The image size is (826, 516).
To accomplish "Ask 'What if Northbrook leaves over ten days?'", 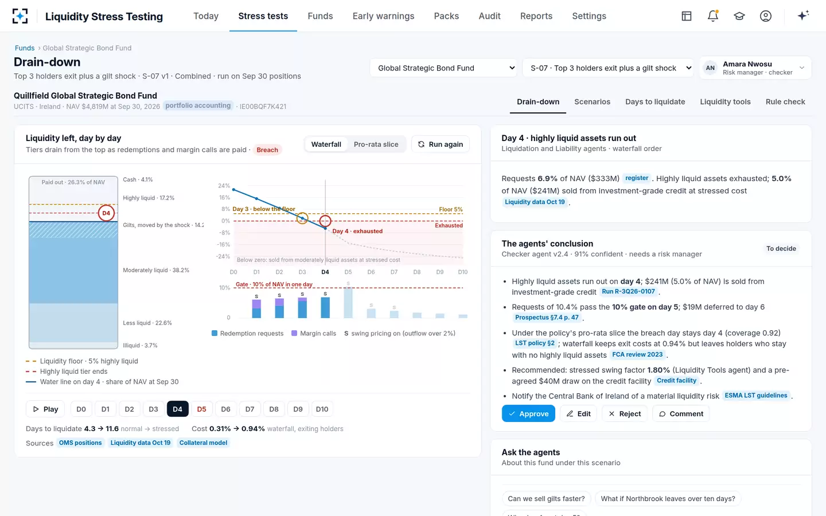I will 668,499.
